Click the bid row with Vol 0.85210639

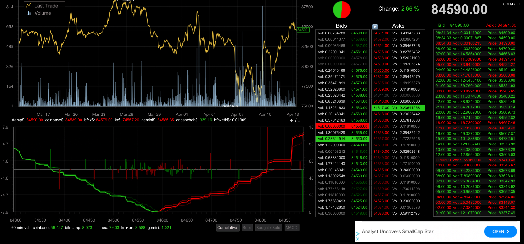click(343, 101)
